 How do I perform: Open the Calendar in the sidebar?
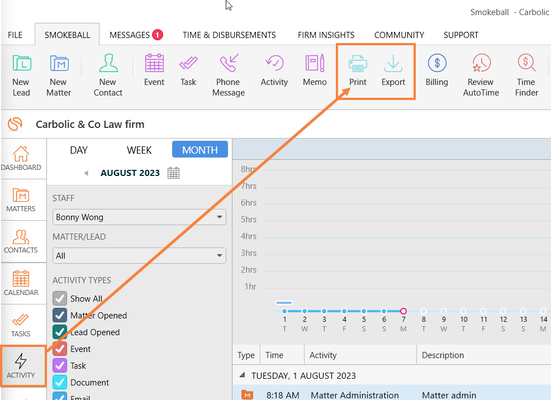pos(21,283)
